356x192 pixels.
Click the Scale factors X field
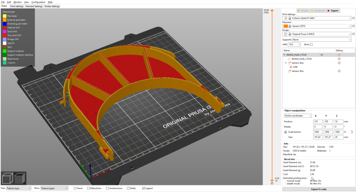click(318, 132)
